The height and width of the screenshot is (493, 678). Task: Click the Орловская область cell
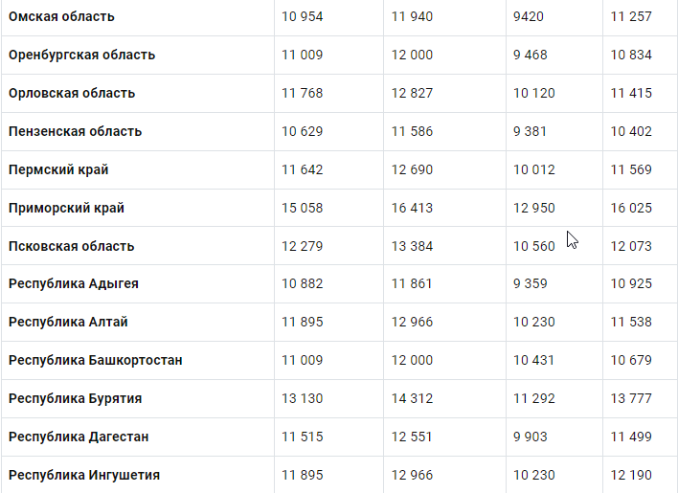[72, 93]
